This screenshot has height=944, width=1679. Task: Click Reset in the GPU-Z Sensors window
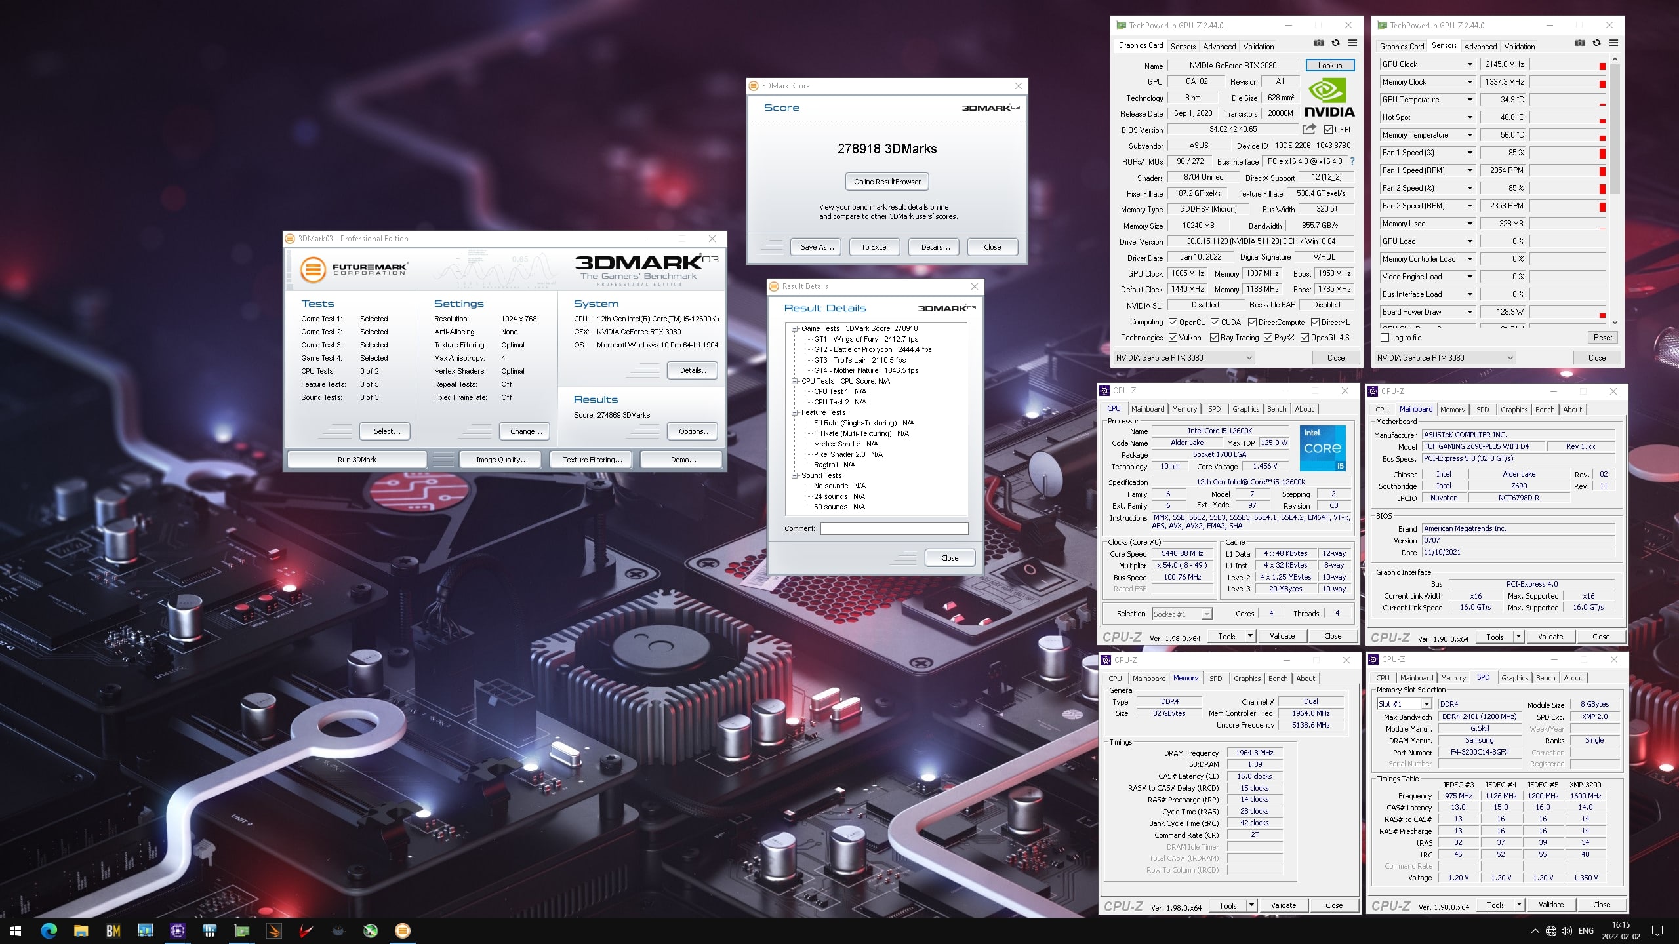point(1602,338)
